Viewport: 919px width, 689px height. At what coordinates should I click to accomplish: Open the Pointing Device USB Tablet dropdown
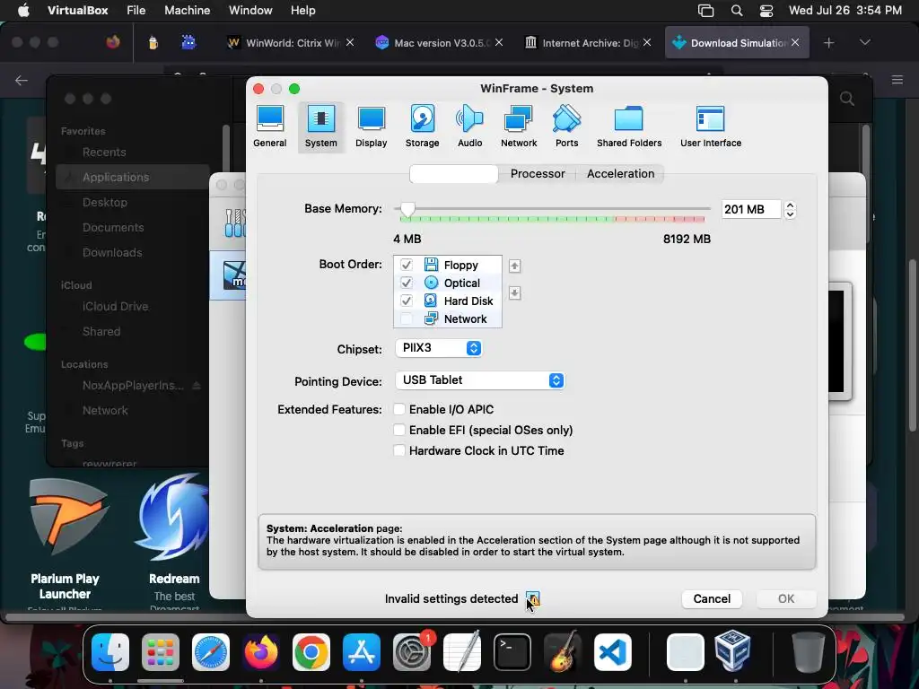pyautogui.click(x=480, y=380)
